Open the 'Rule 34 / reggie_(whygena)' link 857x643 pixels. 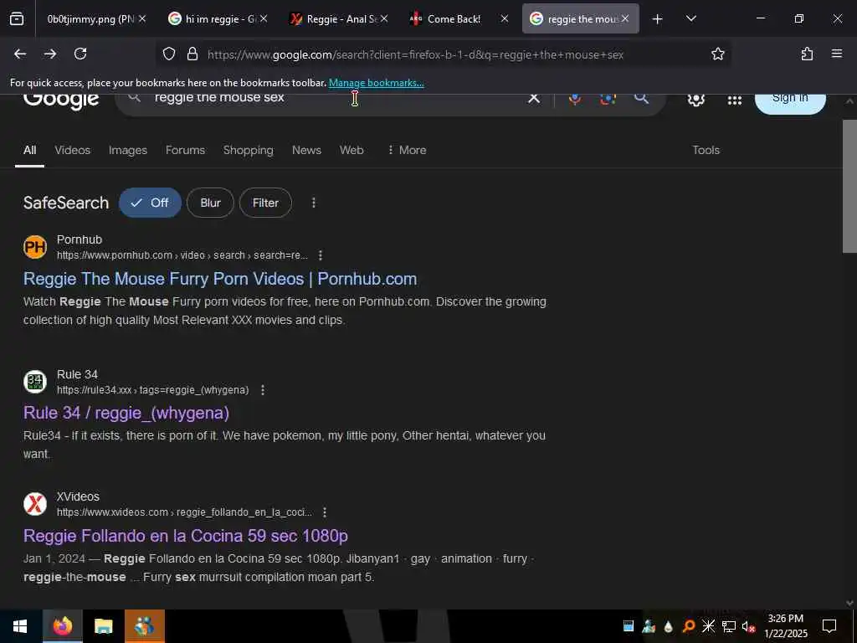pos(126,413)
